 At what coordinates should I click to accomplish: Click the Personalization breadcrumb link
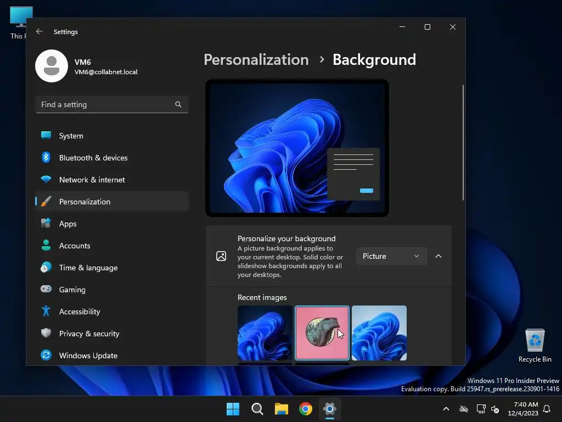(256, 59)
